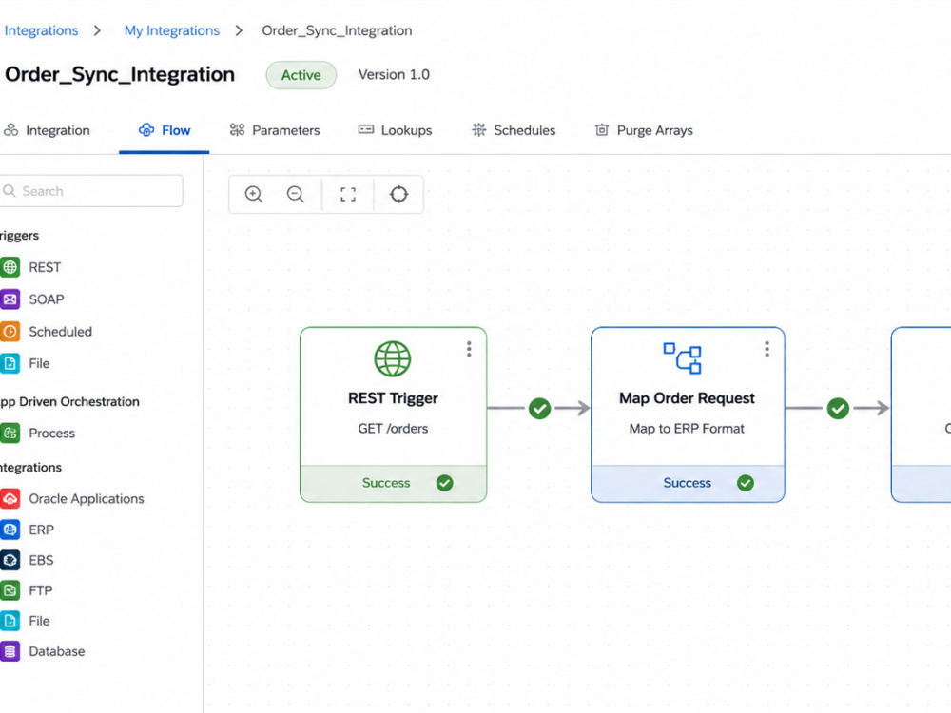Select the Process orchestration item
This screenshot has height=713, width=951.
tap(38, 433)
